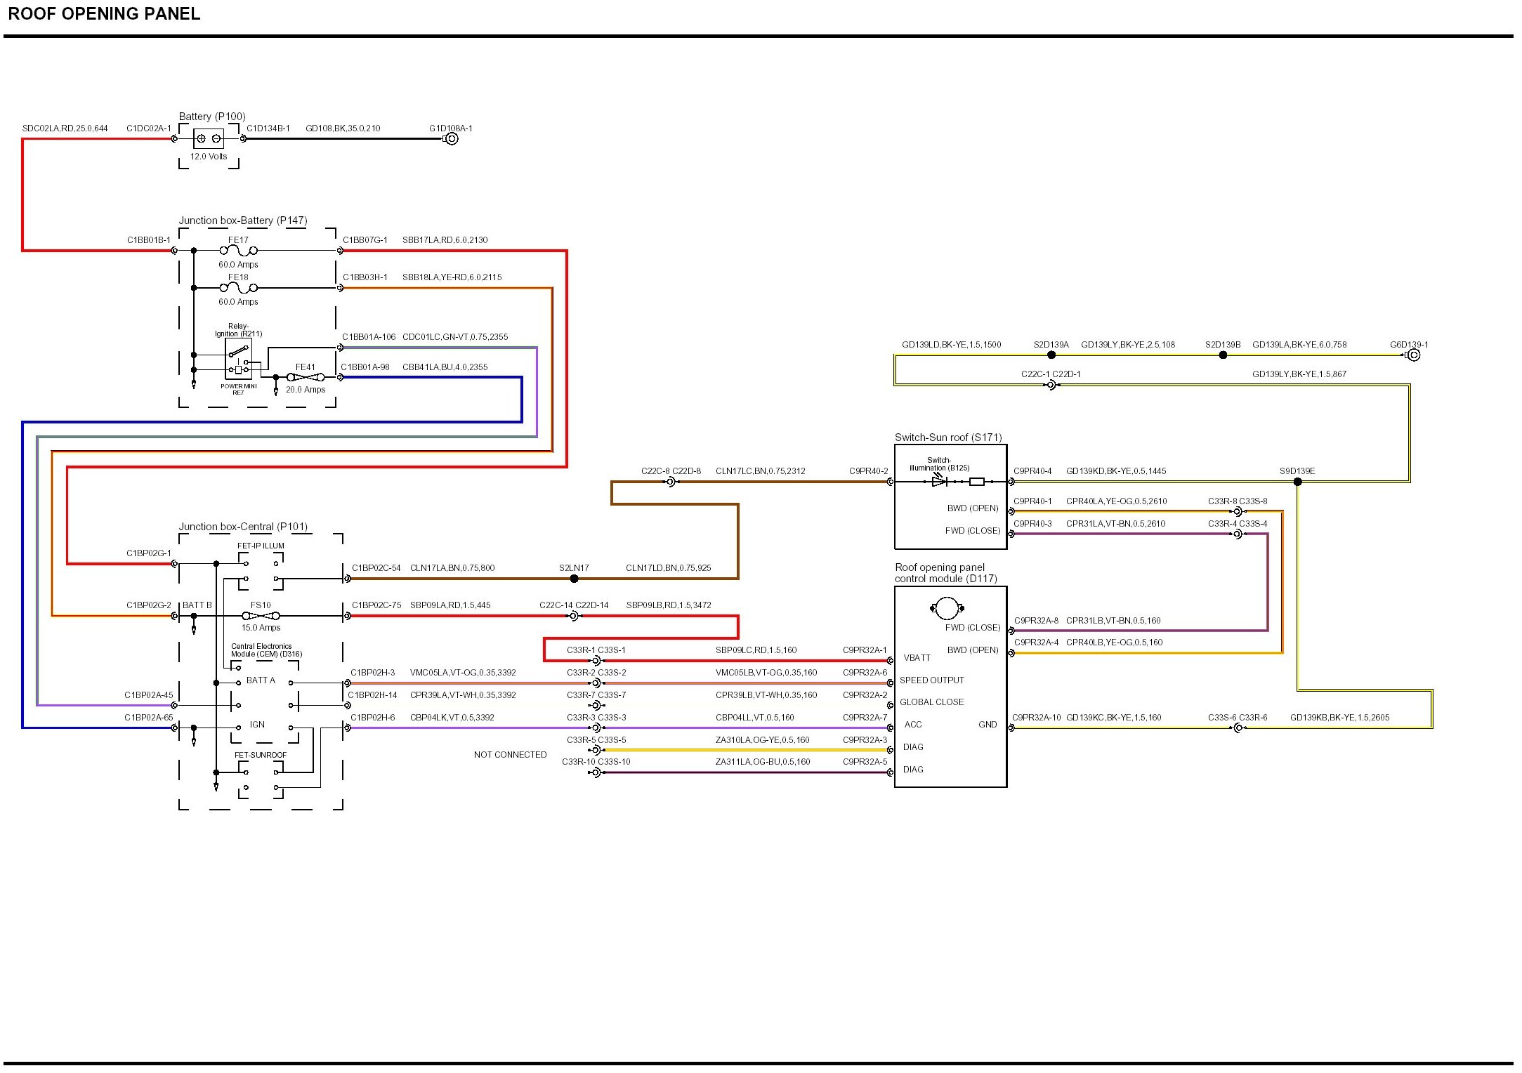Click the FE41 20 Amp fuse symbol
Viewport: 1522px width, 1073px height.
[306, 377]
